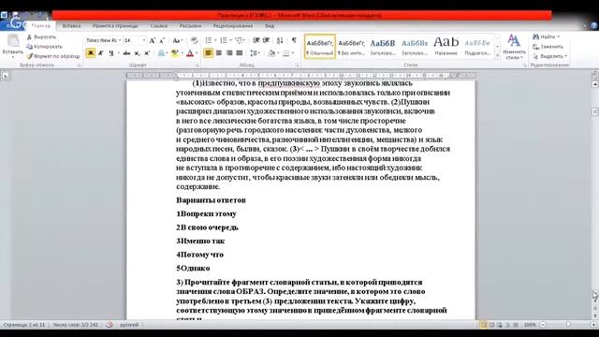Open the Рецензирование ribbon tab
599x337 pixels.
(233, 26)
